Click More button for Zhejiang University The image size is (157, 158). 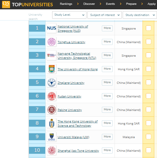tap(107, 83)
